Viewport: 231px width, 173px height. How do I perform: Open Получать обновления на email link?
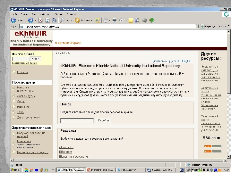tap(31, 135)
